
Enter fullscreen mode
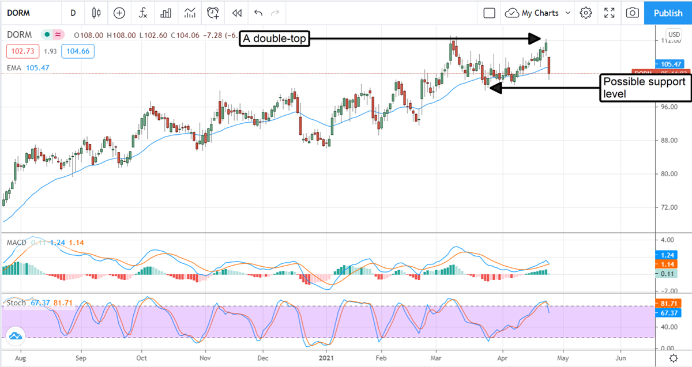[x=610, y=13]
